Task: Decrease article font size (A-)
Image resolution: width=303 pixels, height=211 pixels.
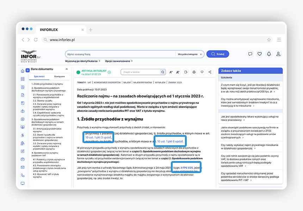Action: (x=171, y=72)
